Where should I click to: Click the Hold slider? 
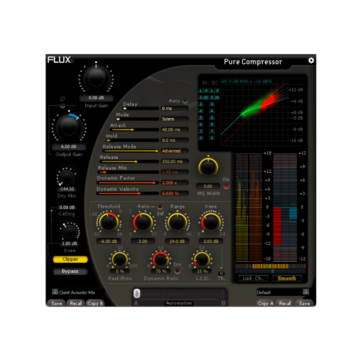pyautogui.click(x=133, y=140)
